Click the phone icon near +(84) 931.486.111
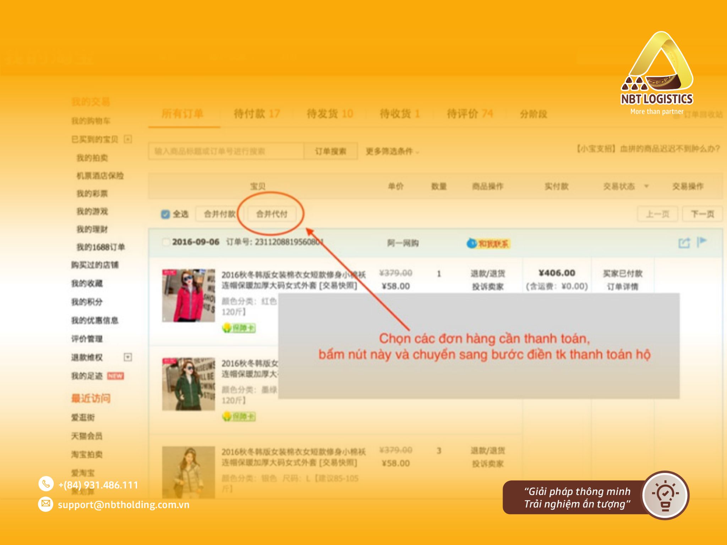Image resolution: width=727 pixels, height=545 pixels. [46, 484]
